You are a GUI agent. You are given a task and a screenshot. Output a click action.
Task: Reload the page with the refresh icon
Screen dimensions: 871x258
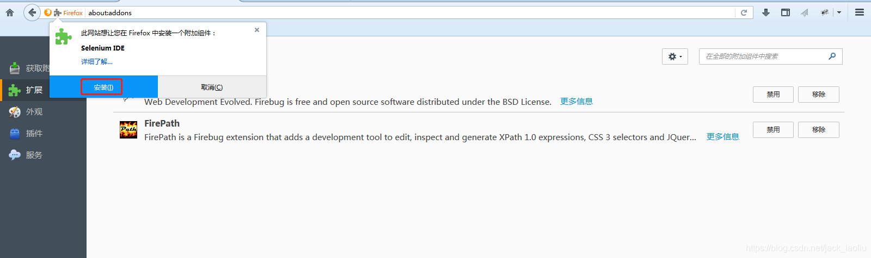744,12
